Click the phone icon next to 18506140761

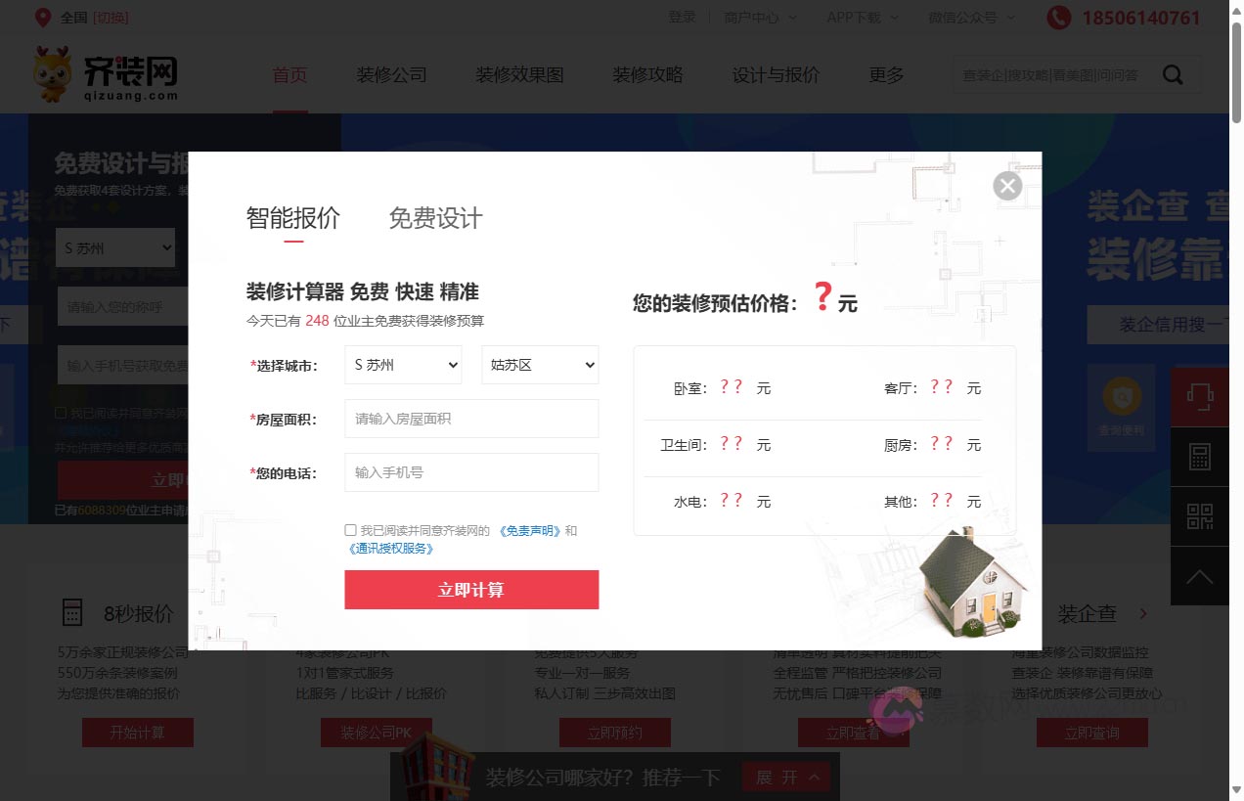(1058, 18)
